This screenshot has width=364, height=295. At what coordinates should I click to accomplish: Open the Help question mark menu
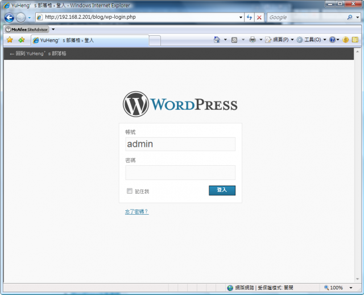pyautogui.click(x=334, y=40)
